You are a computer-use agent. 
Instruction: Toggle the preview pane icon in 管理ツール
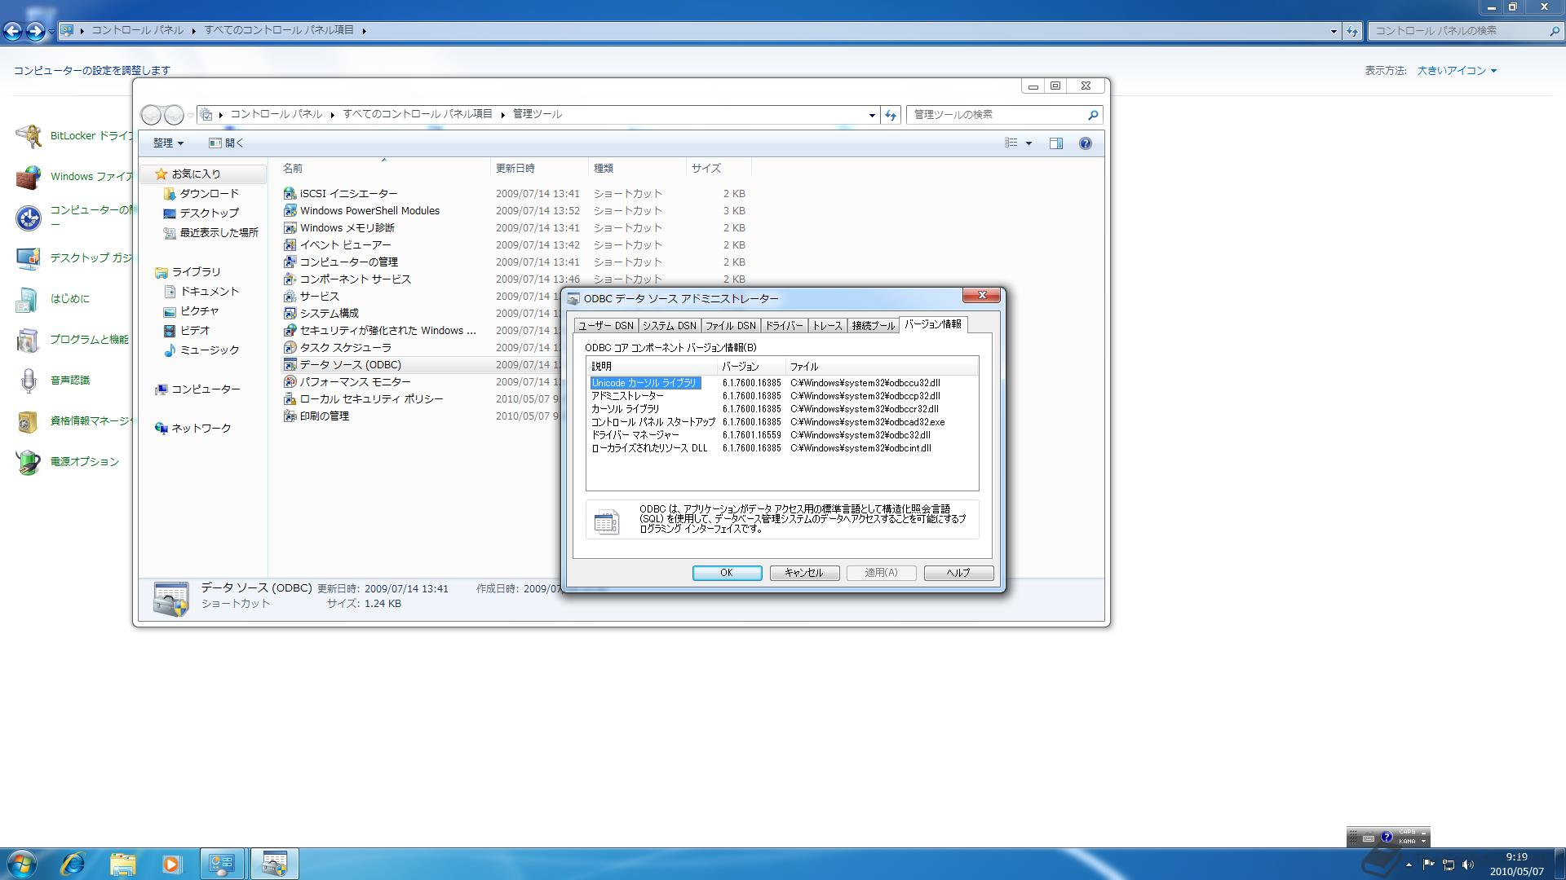click(x=1055, y=143)
